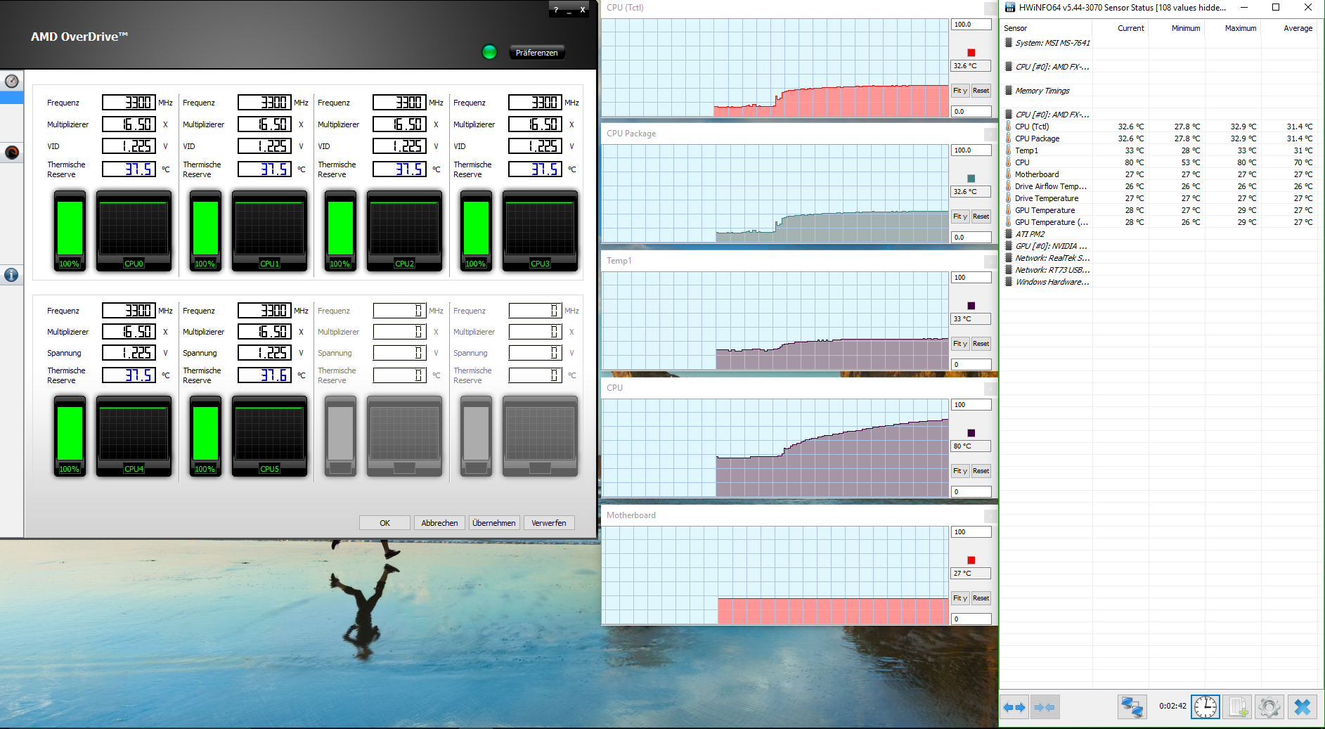Click the expand layout arrows icon in HWiNFO

point(1014,707)
